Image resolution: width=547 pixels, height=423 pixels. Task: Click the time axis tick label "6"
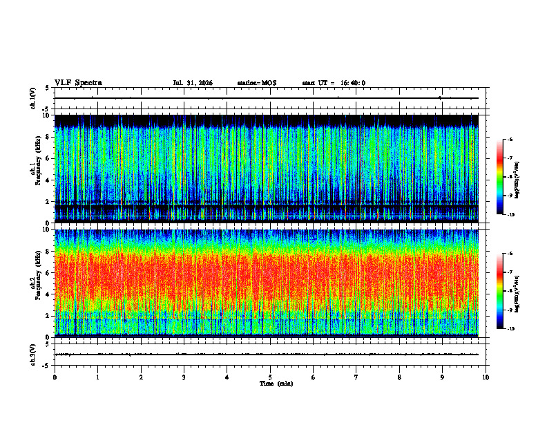pyautogui.click(x=314, y=377)
